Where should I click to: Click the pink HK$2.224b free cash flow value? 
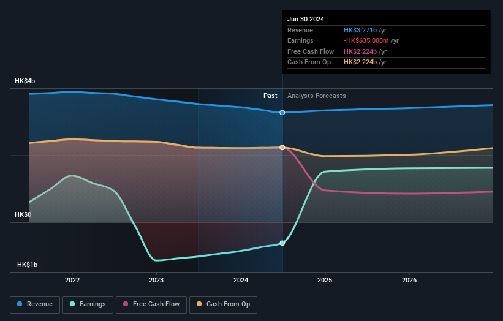(x=360, y=51)
